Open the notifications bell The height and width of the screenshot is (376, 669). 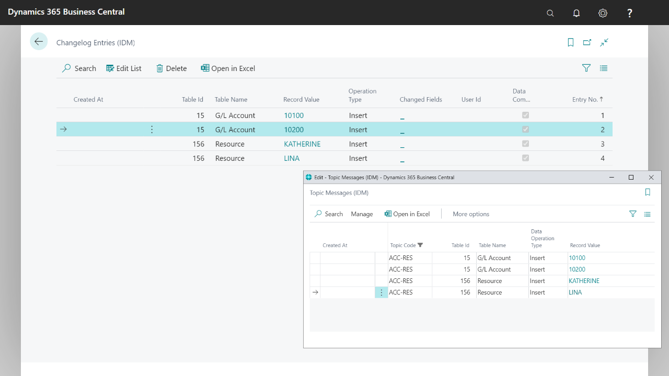tap(576, 13)
